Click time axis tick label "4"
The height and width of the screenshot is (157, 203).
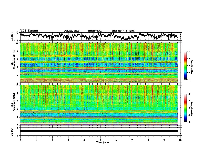click(84, 140)
